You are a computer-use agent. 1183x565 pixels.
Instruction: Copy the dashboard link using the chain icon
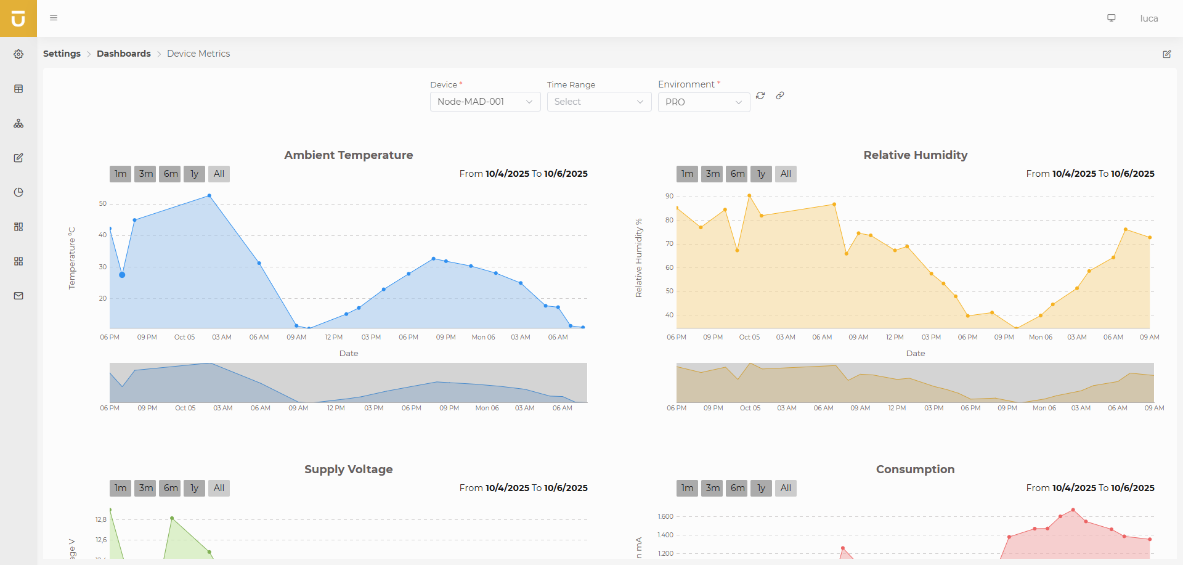780,96
